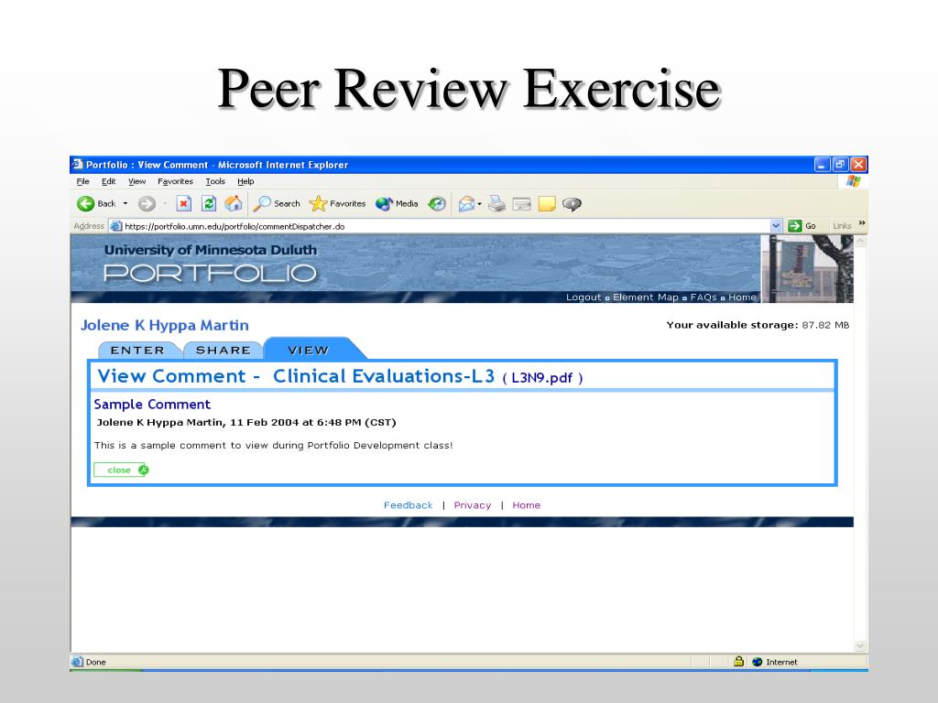This screenshot has height=703, width=938.
Task: Open the Back history dropdown arrow
Action: [x=125, y=204]
